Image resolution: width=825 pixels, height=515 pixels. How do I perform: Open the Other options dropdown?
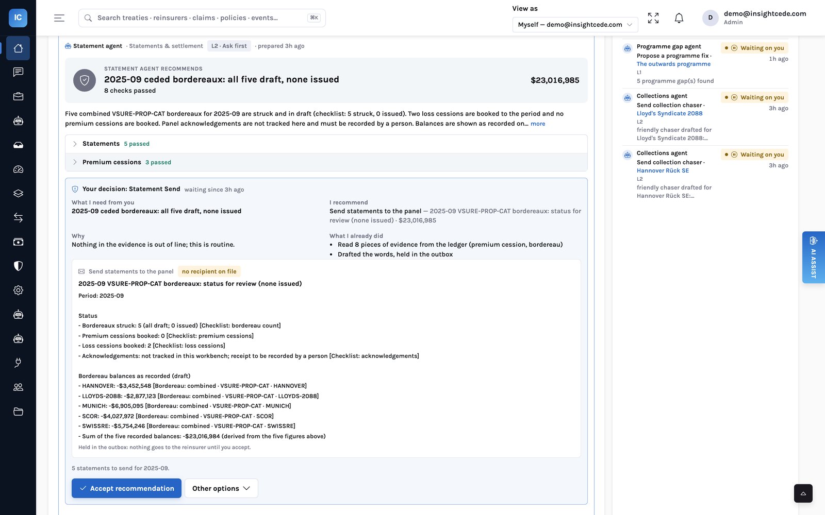(x=221, y=488)
